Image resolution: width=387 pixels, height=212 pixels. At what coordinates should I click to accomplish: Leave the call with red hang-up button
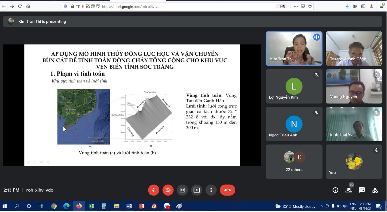pos(227,190)
